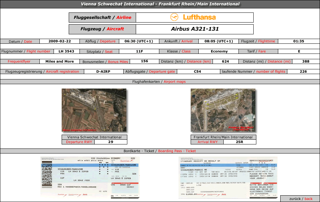Click the Miles and More value

point(60,61)
